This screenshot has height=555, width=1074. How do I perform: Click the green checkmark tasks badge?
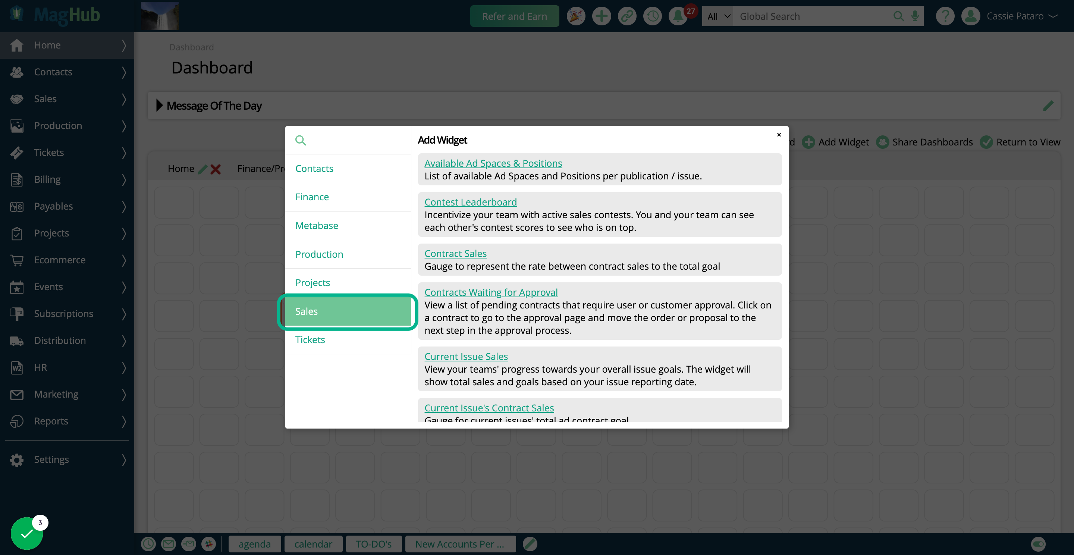coord(27,533)
